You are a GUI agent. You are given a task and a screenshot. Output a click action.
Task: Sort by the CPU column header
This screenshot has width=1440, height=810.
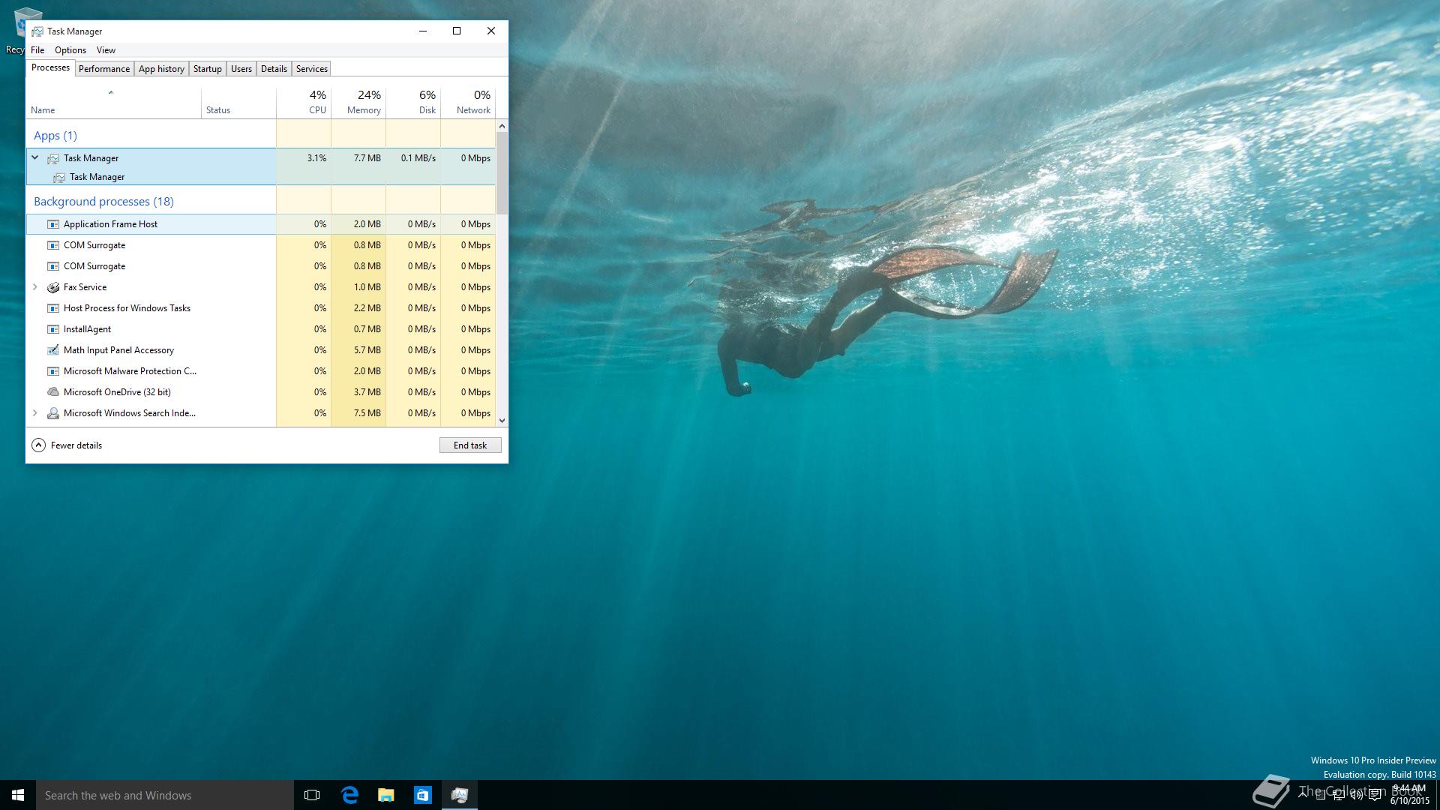pyautogui.click(x=304, y=103)
